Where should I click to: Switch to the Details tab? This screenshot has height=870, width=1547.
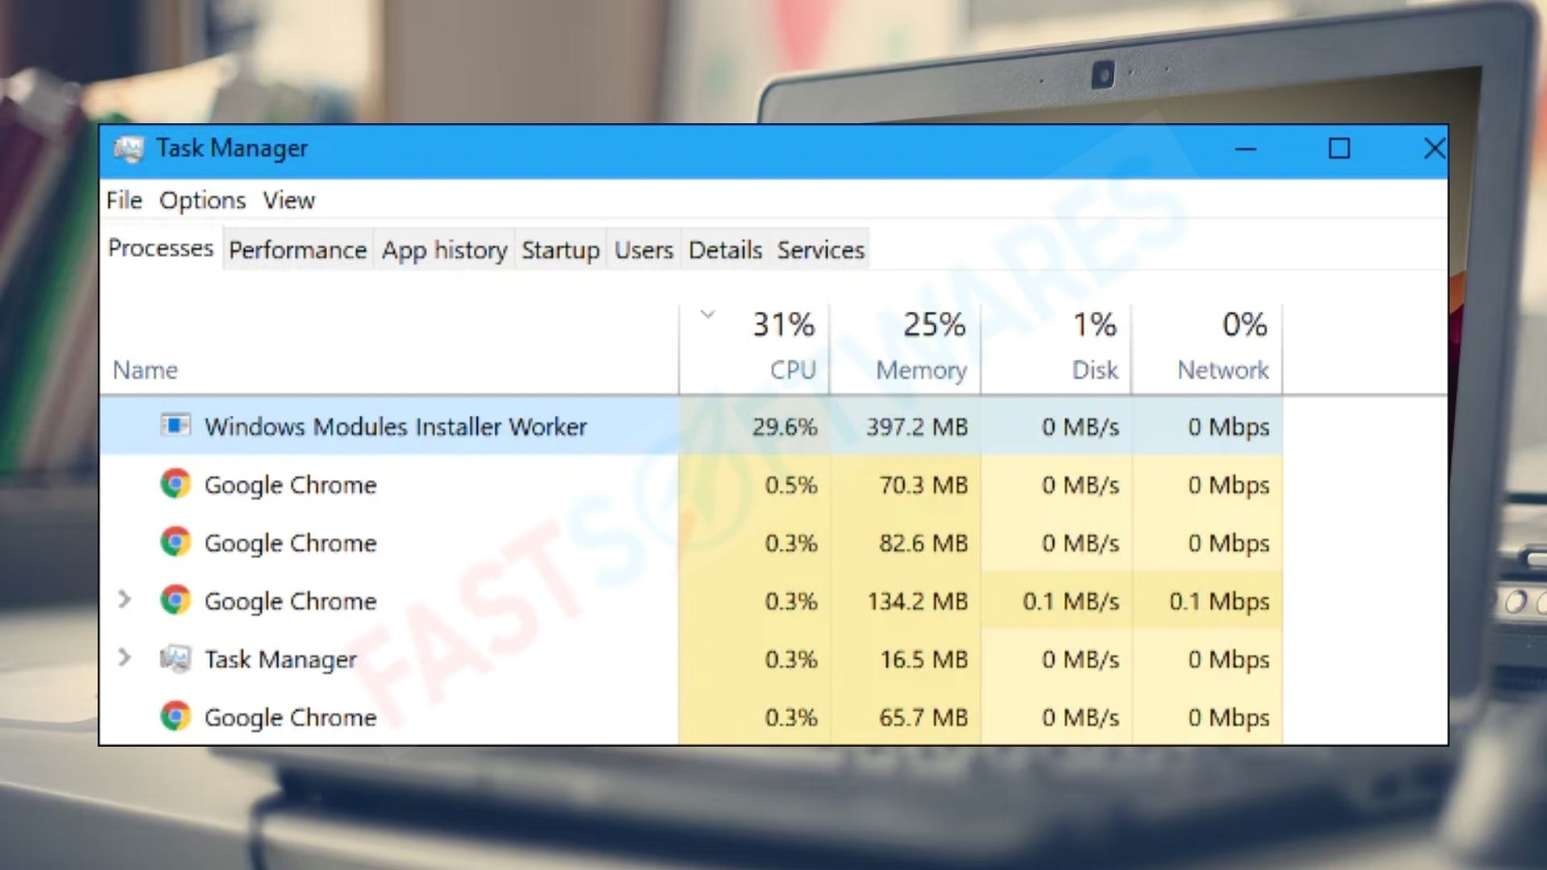click(x=725, y=251)
